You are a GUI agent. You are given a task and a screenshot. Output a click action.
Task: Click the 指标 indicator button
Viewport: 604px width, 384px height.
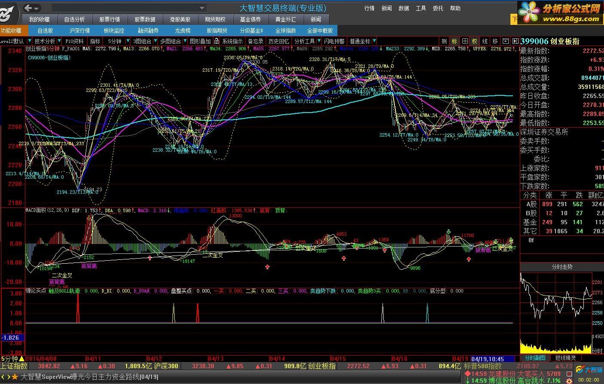(x=95, y=41)
